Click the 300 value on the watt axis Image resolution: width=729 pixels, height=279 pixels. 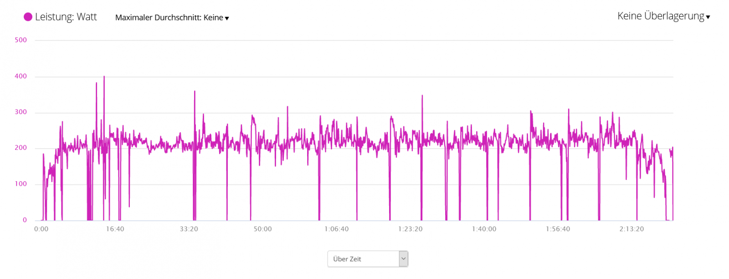(x=21, y=112)
